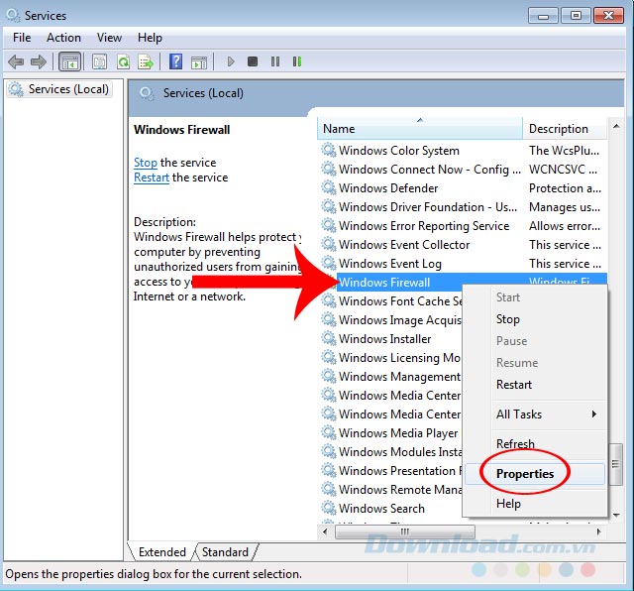Click the Stop the service link
This screenshot has width=634, height=591.
(x=146, y=163)
